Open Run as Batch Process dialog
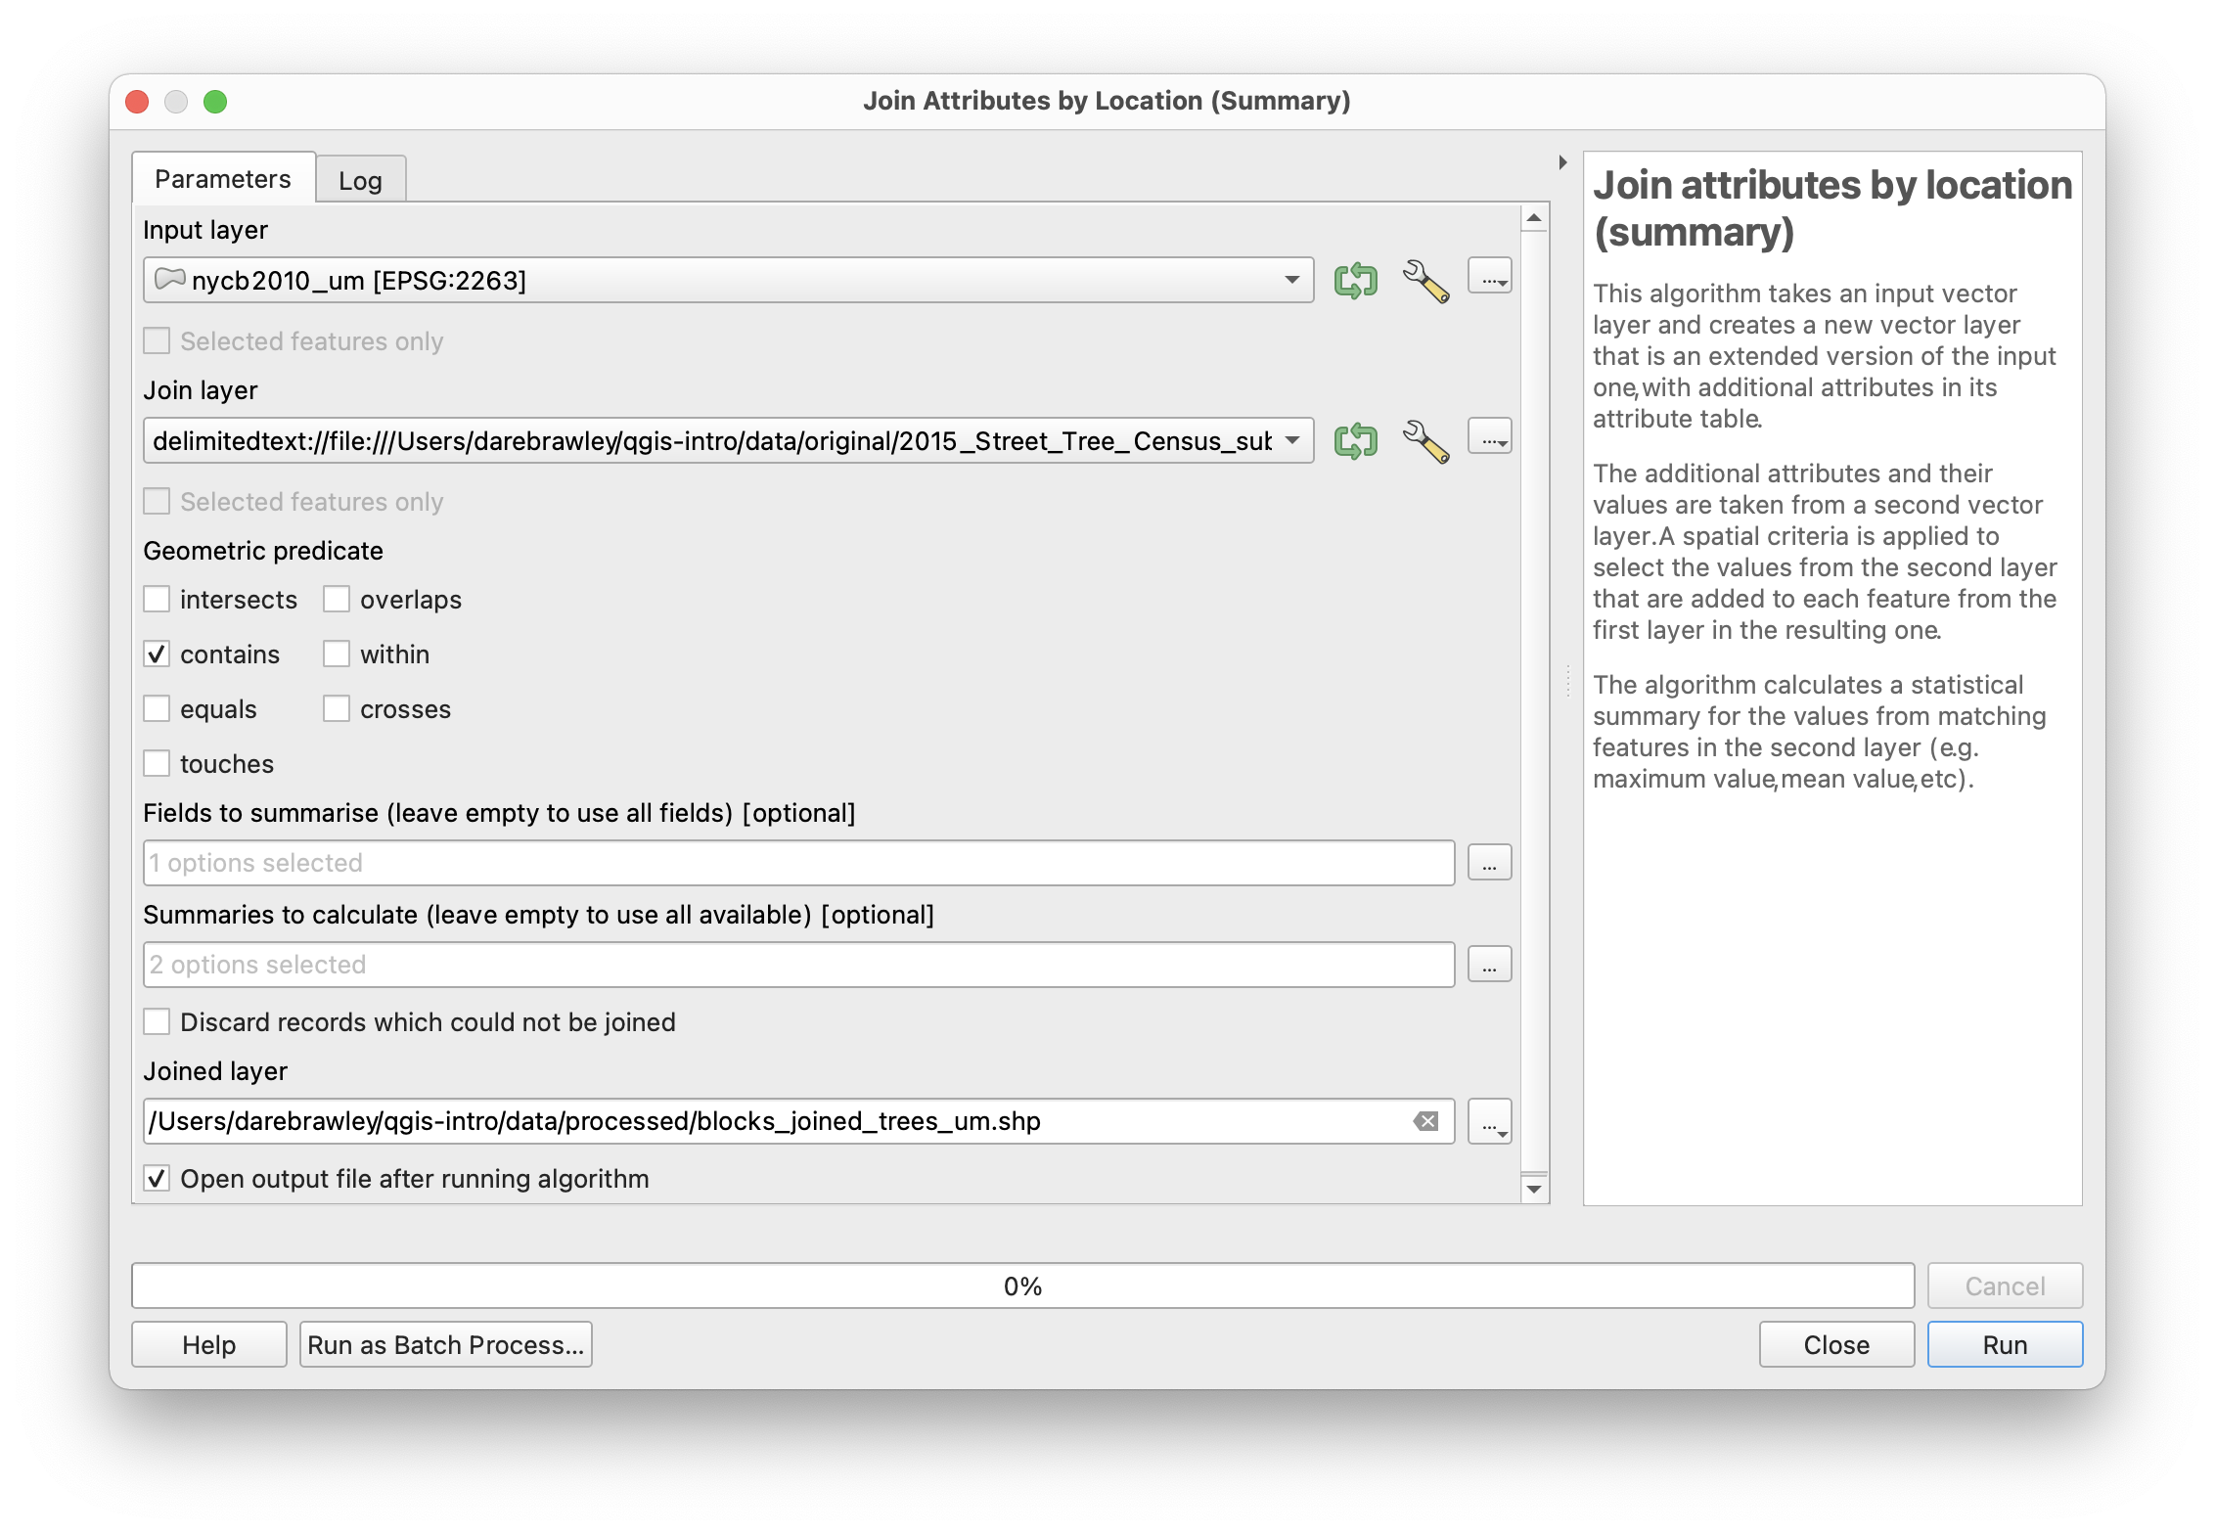Screen dimensions: 2215x1534 pyautogui.click(x=445, y=1344)
